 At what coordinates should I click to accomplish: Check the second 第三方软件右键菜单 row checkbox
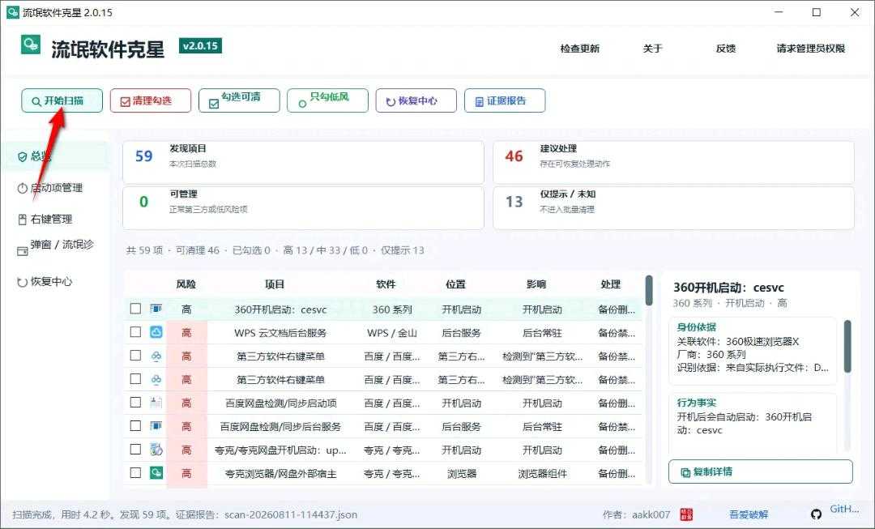coord(135,379)
